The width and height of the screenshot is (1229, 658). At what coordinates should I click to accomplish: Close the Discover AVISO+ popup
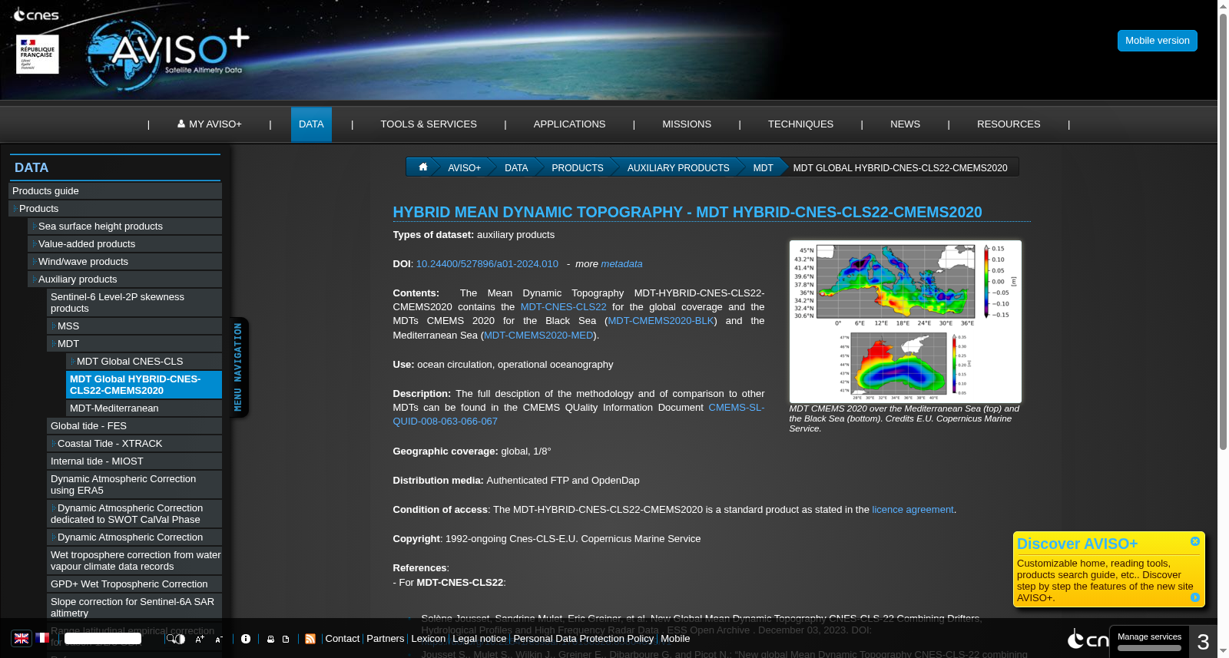point(1195,541)
